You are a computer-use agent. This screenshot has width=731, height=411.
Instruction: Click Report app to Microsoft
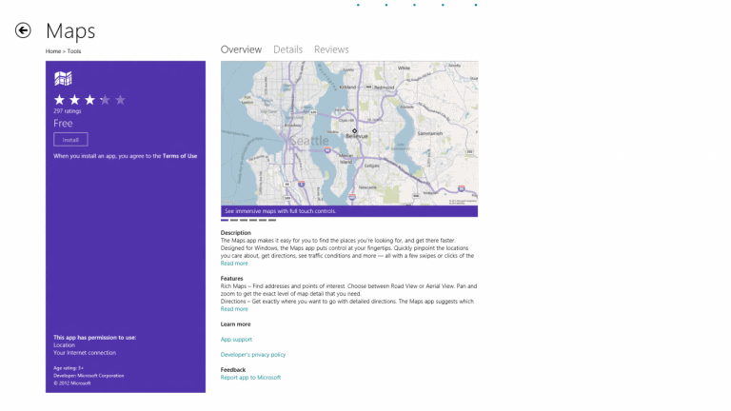tap(250, 378)
